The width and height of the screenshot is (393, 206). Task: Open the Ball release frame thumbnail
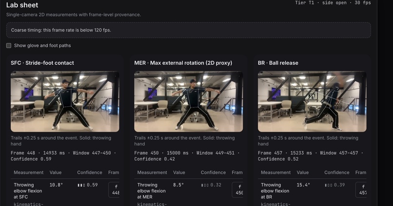tap(312, 102)
